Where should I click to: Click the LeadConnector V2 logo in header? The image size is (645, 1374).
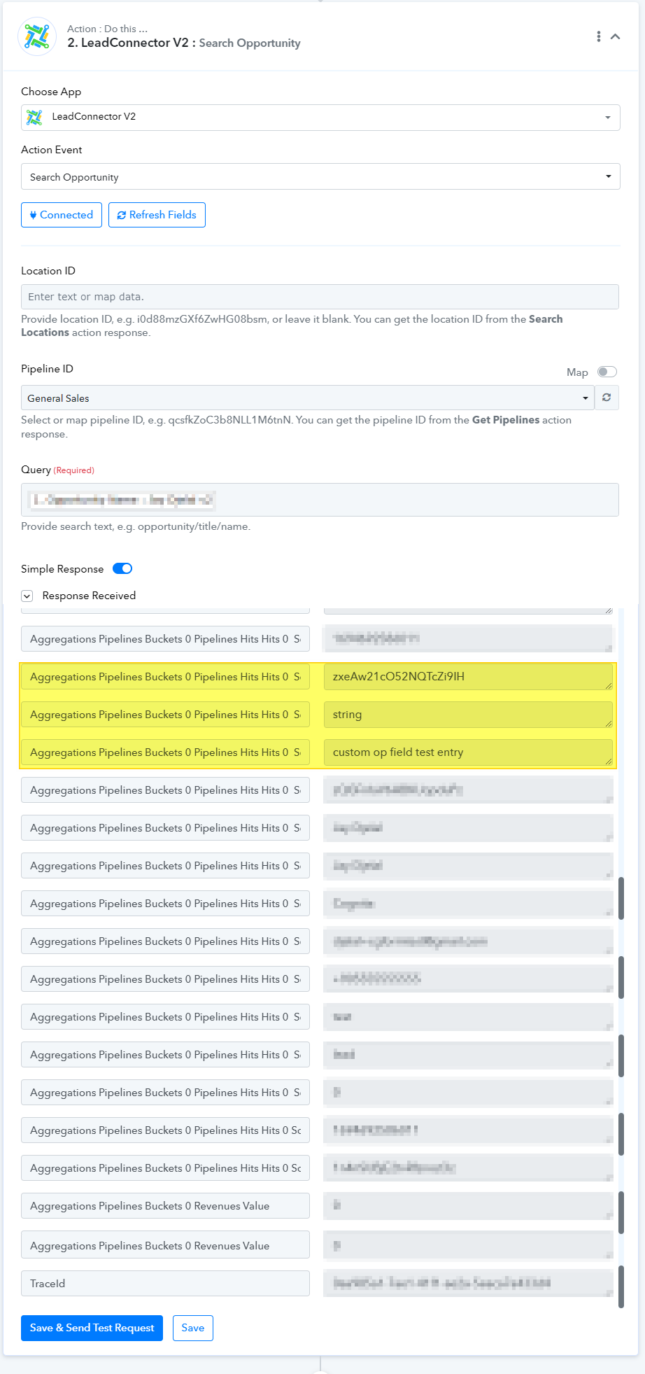[x=36, y=36]
